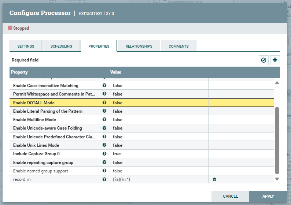Viewport: 291px width, 205px height.
Task: Edit value of Enable named group support
Action: (x=158, y=171)
